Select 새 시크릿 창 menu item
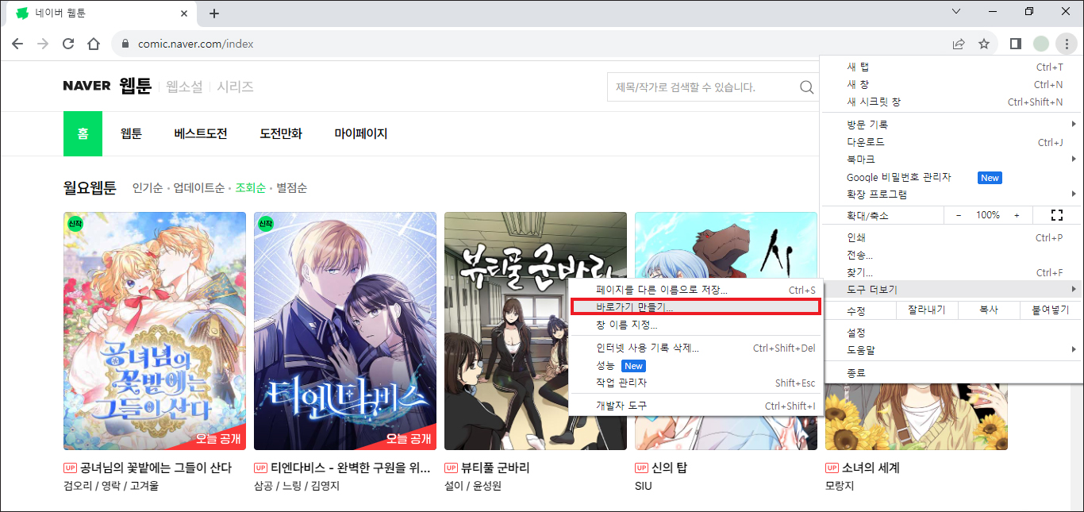 (951, 102)
